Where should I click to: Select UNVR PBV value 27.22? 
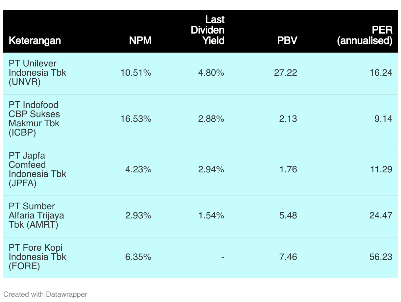point(286,73)
